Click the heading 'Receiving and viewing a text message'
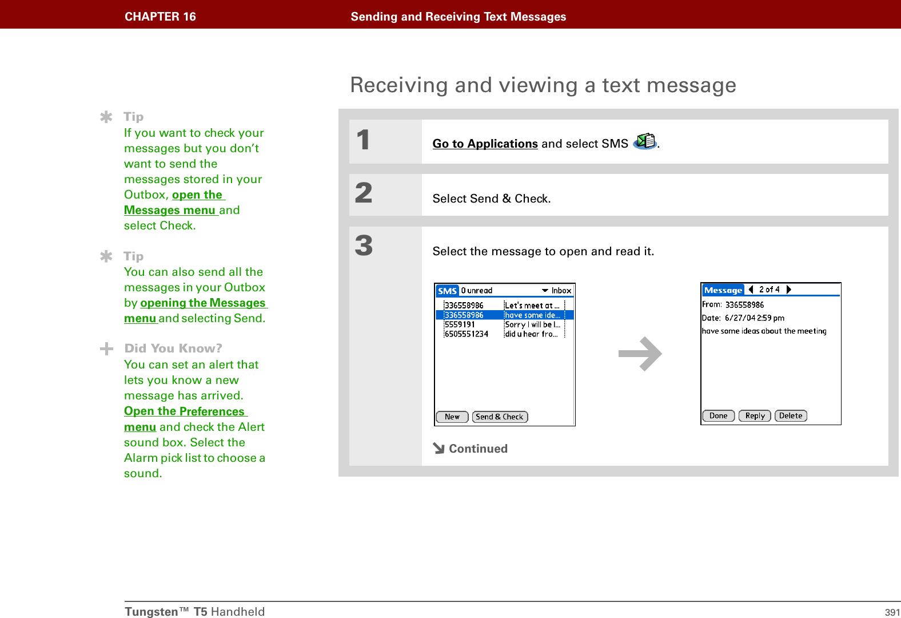This screenshot has width=901, height=618. [x=543, y=85]
